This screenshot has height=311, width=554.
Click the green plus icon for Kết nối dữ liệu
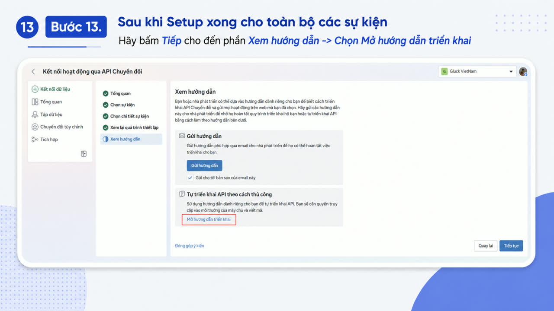[x=35, y=89]
